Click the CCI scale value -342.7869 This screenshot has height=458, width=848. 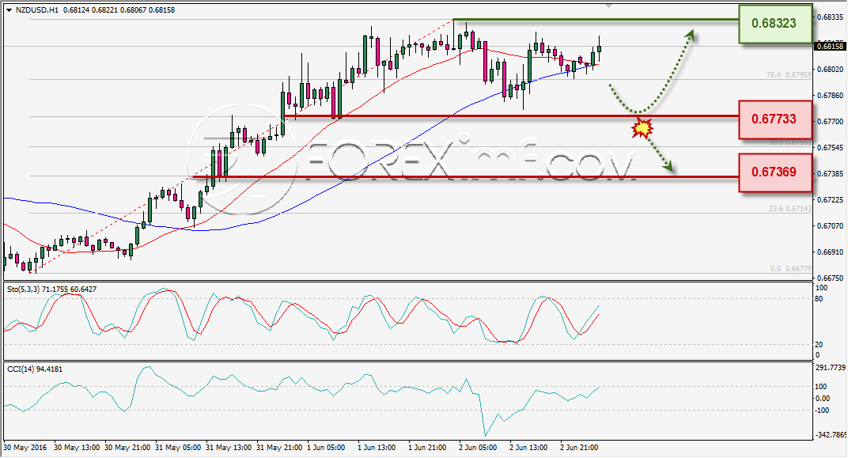click(830, 435)
